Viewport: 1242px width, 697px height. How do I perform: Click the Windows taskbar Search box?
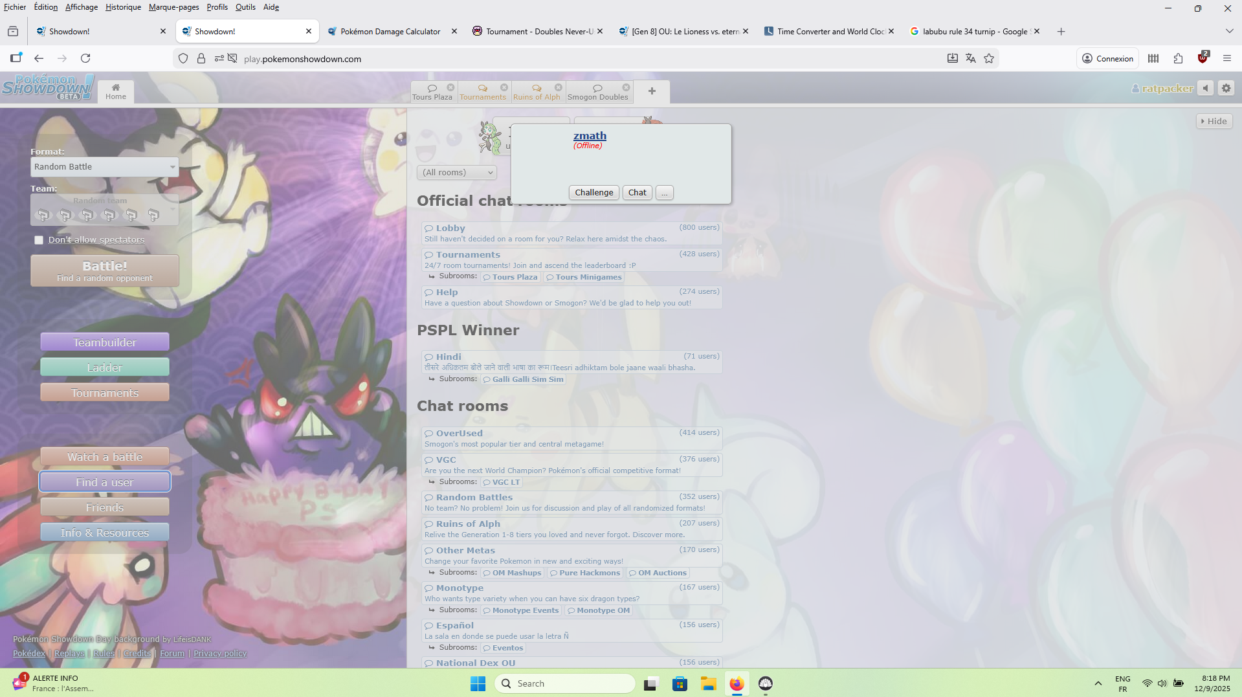tap(565, 683)
